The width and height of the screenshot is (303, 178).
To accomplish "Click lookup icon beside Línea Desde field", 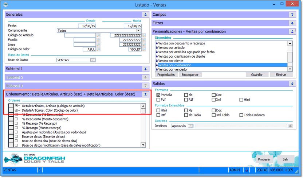I will (x=98, y=44).
